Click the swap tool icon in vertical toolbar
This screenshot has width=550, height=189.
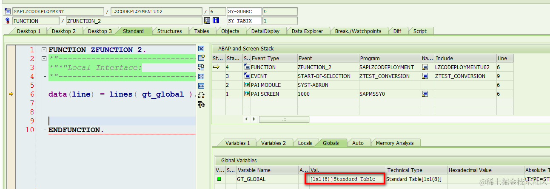pyautogui.click(x=202, y=67)
